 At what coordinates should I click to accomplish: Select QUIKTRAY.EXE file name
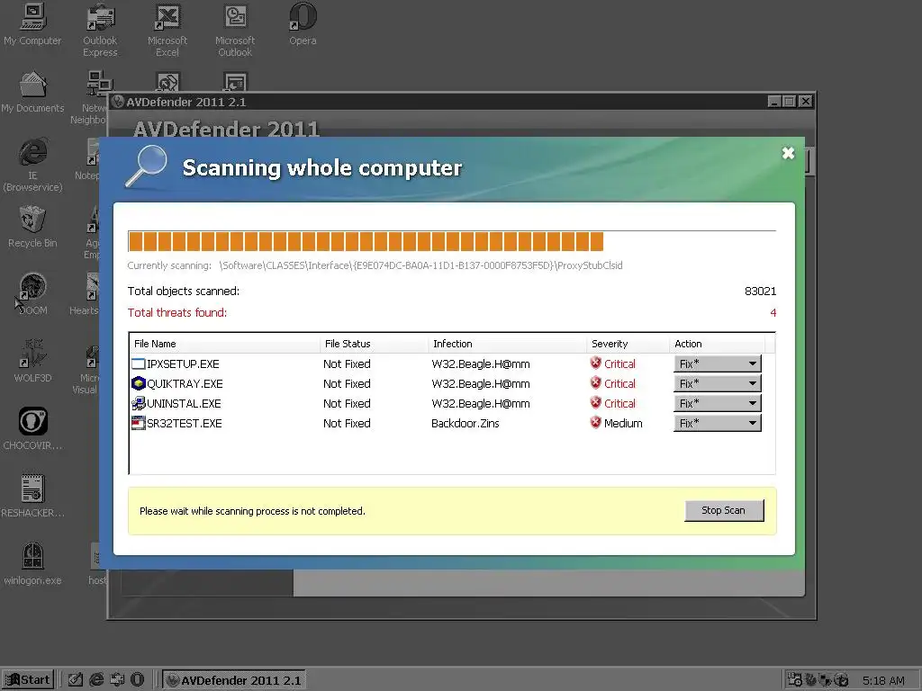coord(185,384)
